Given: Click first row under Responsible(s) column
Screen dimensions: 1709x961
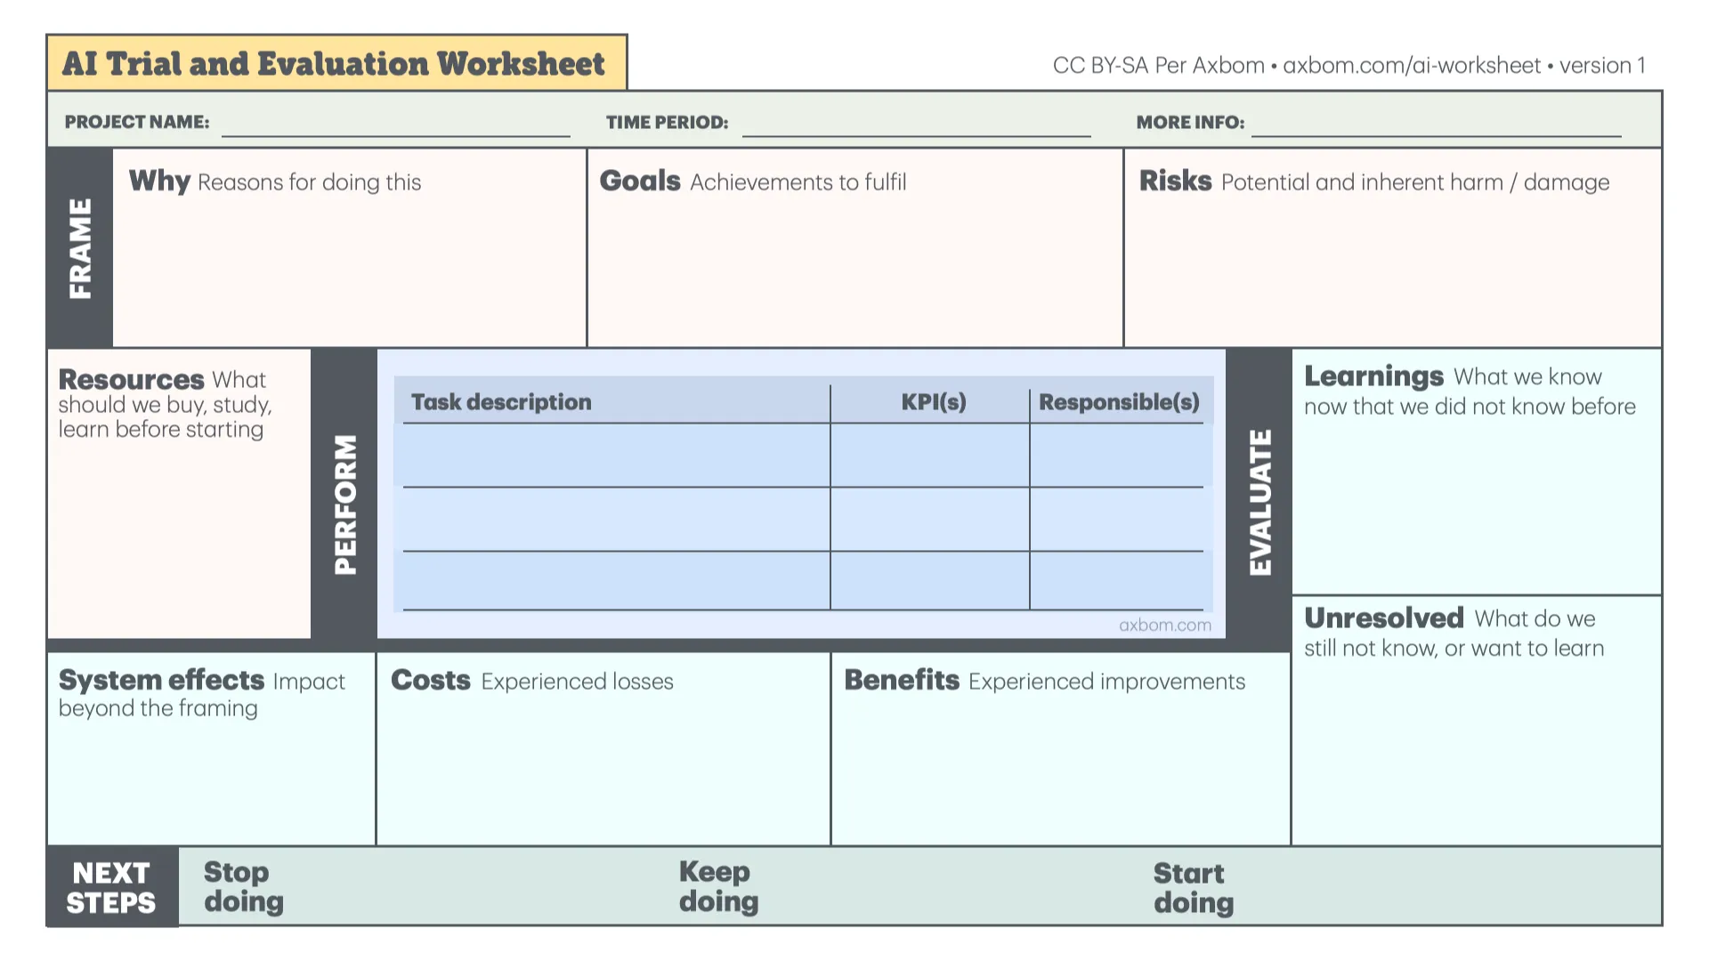Looking at the screenshot, I should pyautogui.click(x=1117, y=456).
